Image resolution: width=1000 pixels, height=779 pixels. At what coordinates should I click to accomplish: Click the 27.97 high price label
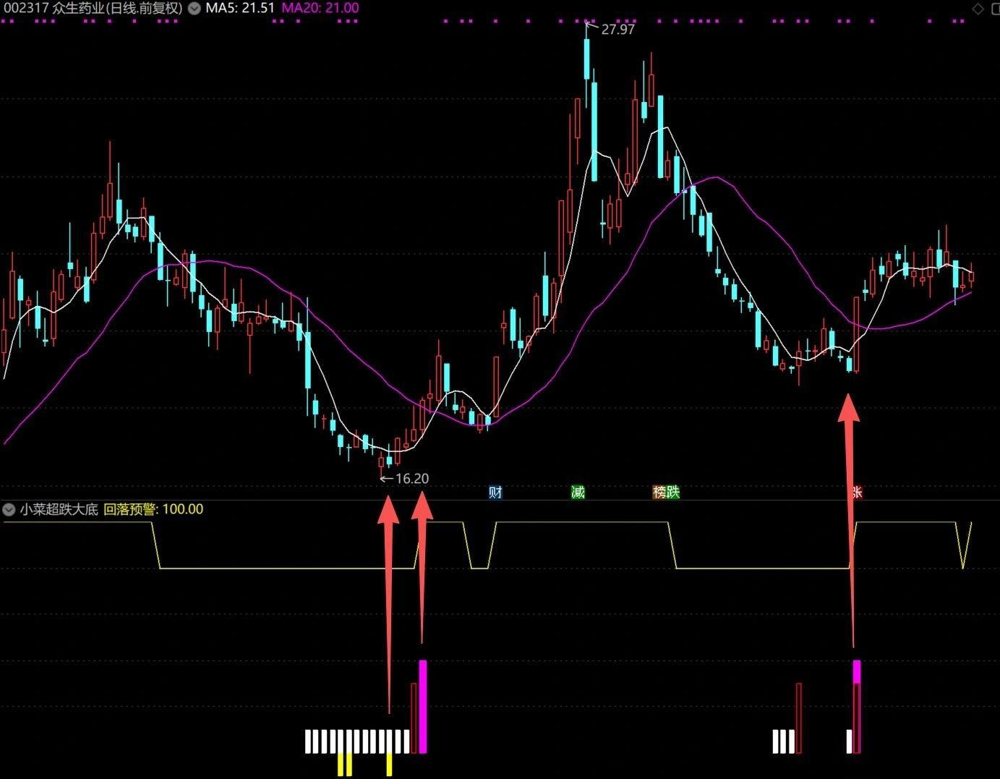coord(617,30)
